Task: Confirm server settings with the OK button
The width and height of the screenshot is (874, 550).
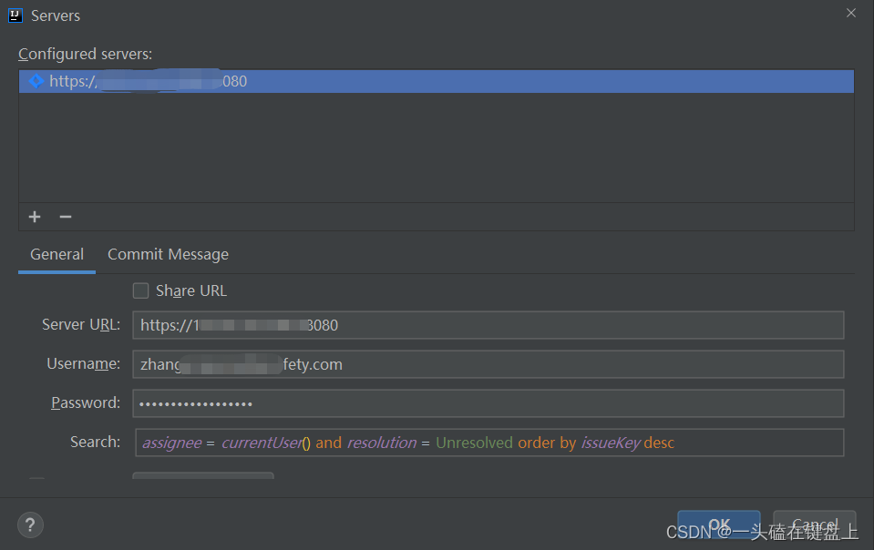Action: tap(718, 525)
